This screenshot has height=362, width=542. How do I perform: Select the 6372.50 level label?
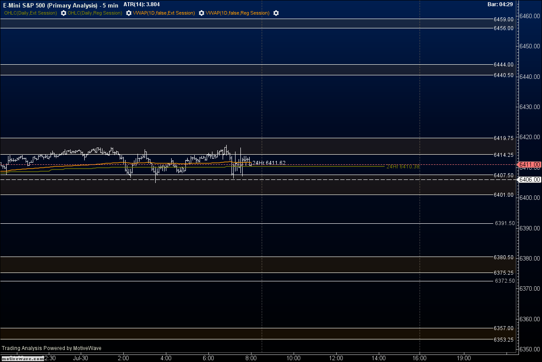tap(505, 281)
